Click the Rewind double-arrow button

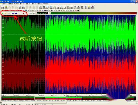(x=13, y=13)
